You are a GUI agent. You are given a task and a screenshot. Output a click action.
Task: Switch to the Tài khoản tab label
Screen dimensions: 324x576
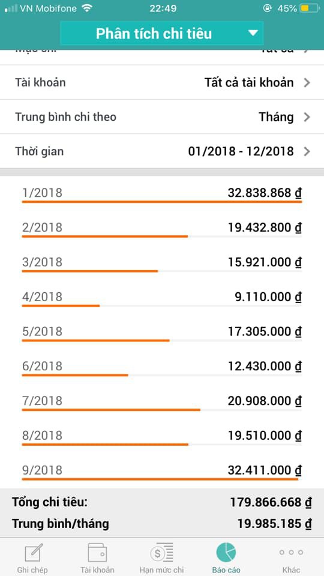point(97,570)
